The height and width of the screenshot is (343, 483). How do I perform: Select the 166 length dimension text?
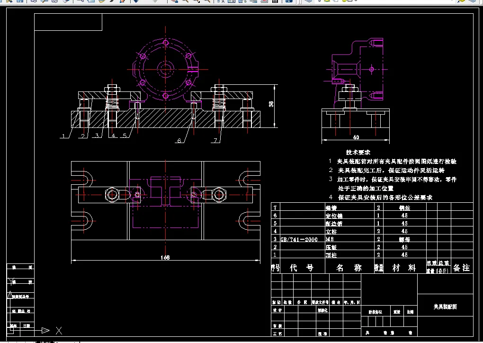(165, 257)
